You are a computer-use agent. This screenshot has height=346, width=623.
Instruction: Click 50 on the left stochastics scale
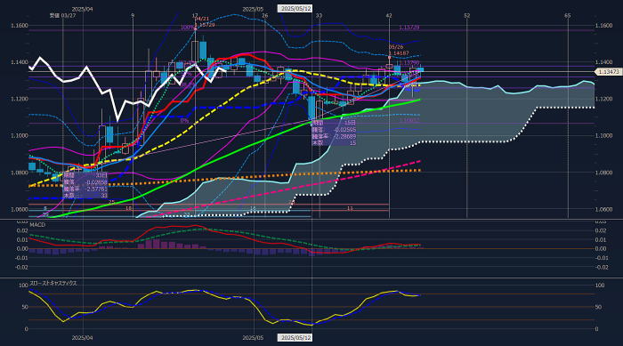(25, 307)
